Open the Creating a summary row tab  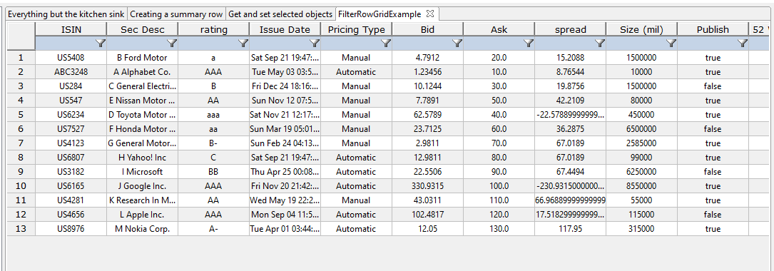point(177,14)
